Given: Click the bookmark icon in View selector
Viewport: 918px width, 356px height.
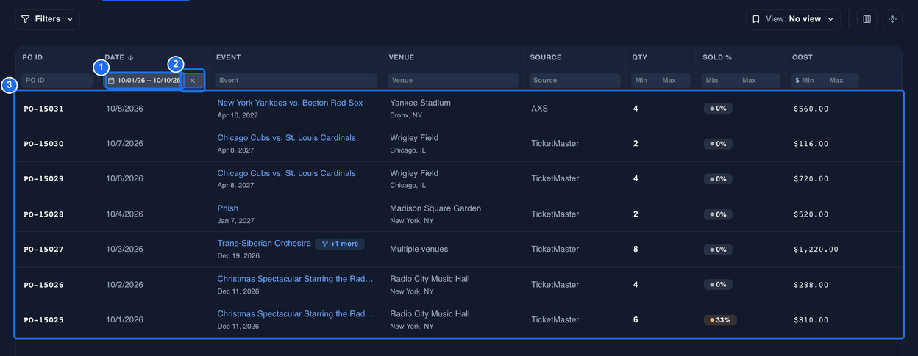Looking at the screenshot, I should point(756,19).
